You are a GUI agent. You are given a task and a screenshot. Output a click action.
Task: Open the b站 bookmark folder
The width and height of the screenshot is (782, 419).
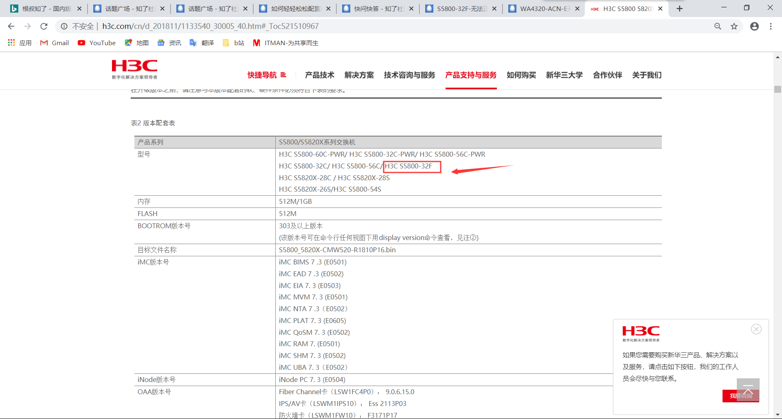233,43
